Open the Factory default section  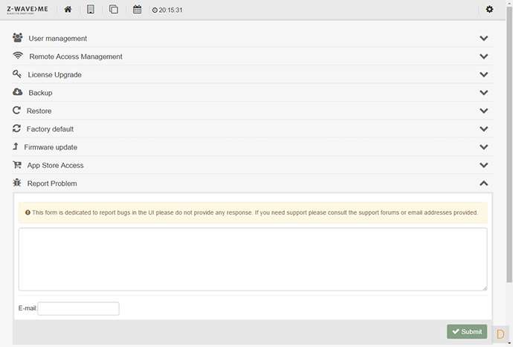50,129
